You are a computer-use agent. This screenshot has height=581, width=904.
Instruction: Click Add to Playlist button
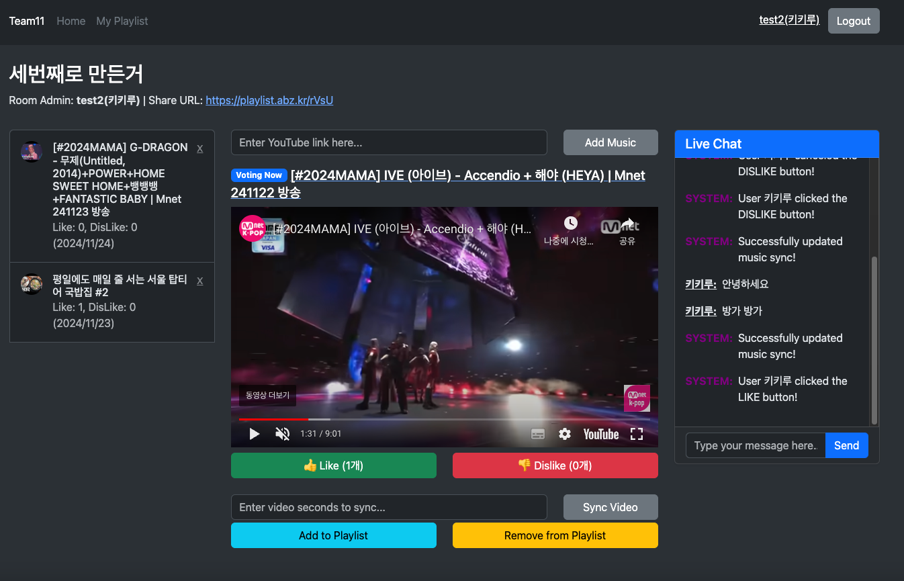[x=334, y=535]
